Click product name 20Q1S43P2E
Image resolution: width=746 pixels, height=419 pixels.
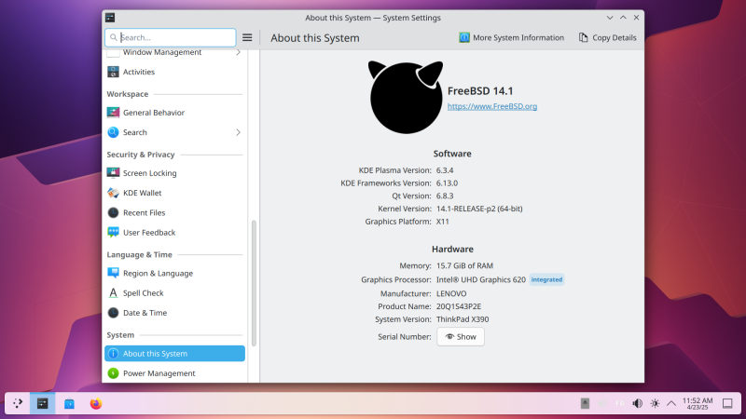click(459, 306)
